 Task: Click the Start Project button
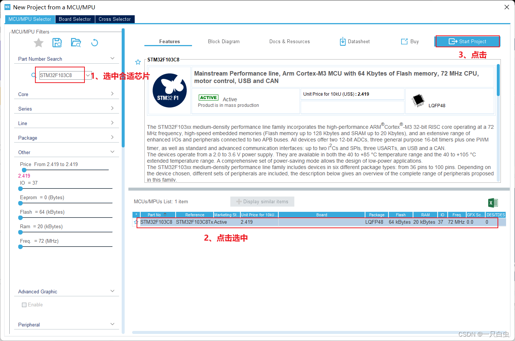pos(467,41)
